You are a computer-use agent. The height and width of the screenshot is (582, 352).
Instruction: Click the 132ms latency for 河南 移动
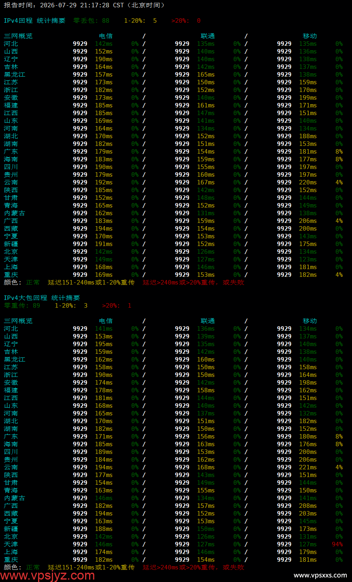[x=308, y=413]
